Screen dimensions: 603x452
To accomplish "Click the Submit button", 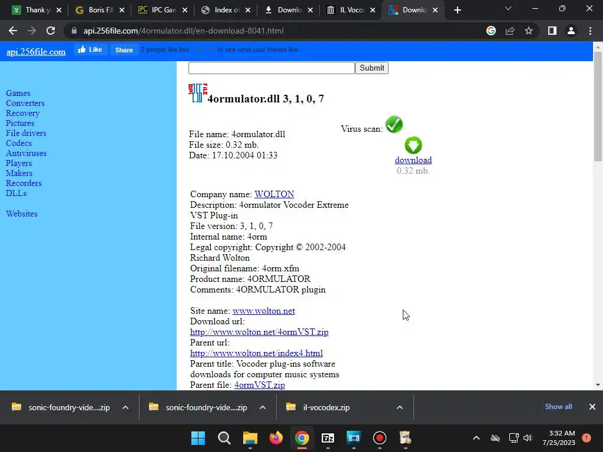I will [372, 68].
